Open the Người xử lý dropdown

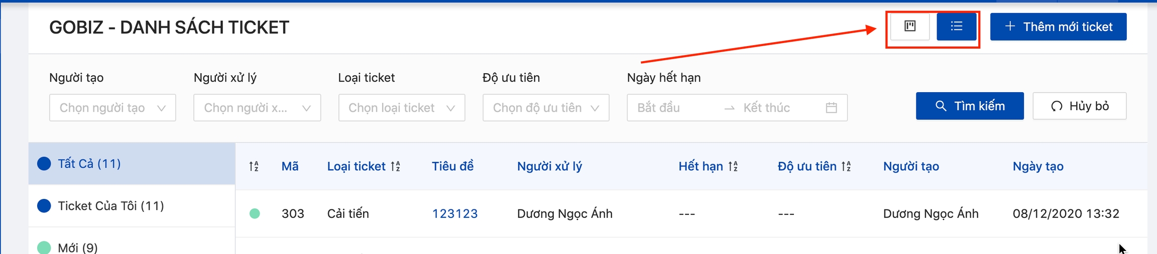257,108
